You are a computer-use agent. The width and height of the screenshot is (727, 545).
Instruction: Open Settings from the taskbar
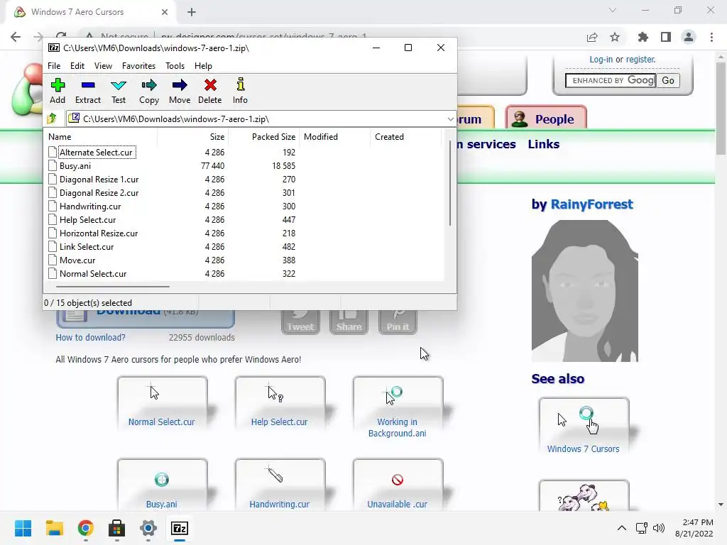pos(148,528)
